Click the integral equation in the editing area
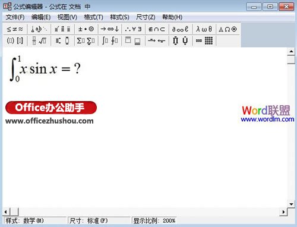Viewport: 297px width, 227px height. [45, 69]
